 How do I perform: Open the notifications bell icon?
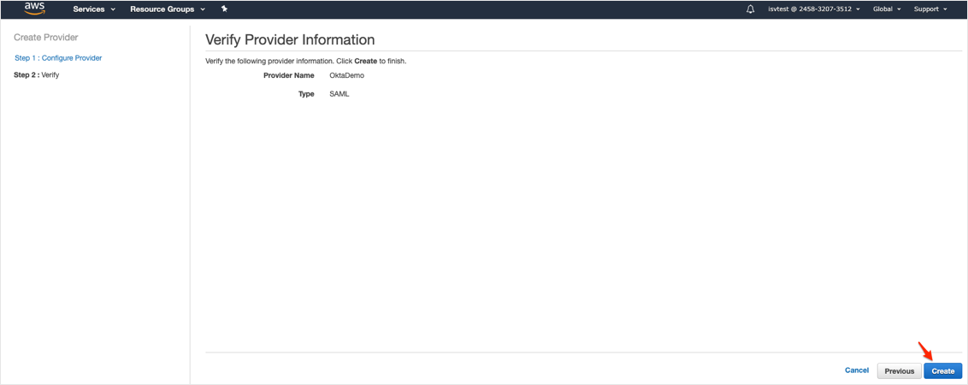click(x=750, y=9)
